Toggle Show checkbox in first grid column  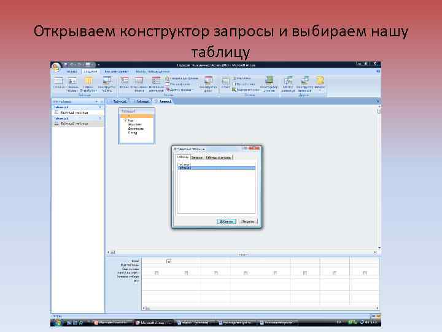(x=157, y=273)
